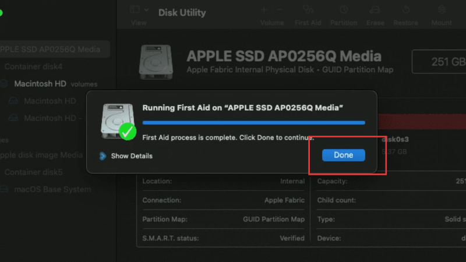Click the Restore toolbar icon
Screen dimensions: 466x262
(406, 10)
